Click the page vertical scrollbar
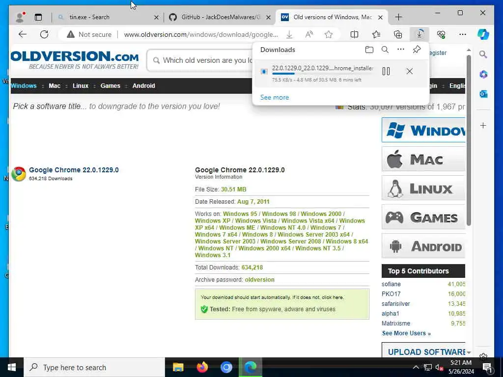Screen dimensions: 503x377 pyautogui.click(x=469, y=140)
